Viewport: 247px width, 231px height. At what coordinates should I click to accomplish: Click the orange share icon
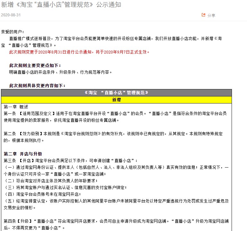[x=203, y=15]
